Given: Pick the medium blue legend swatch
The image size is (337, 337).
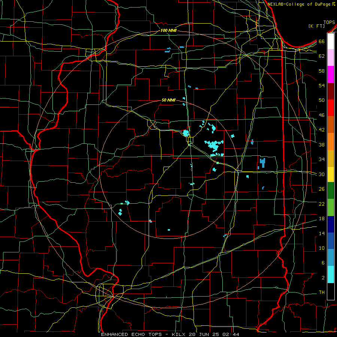Looking at the screenshot, I should click(331, 241).
